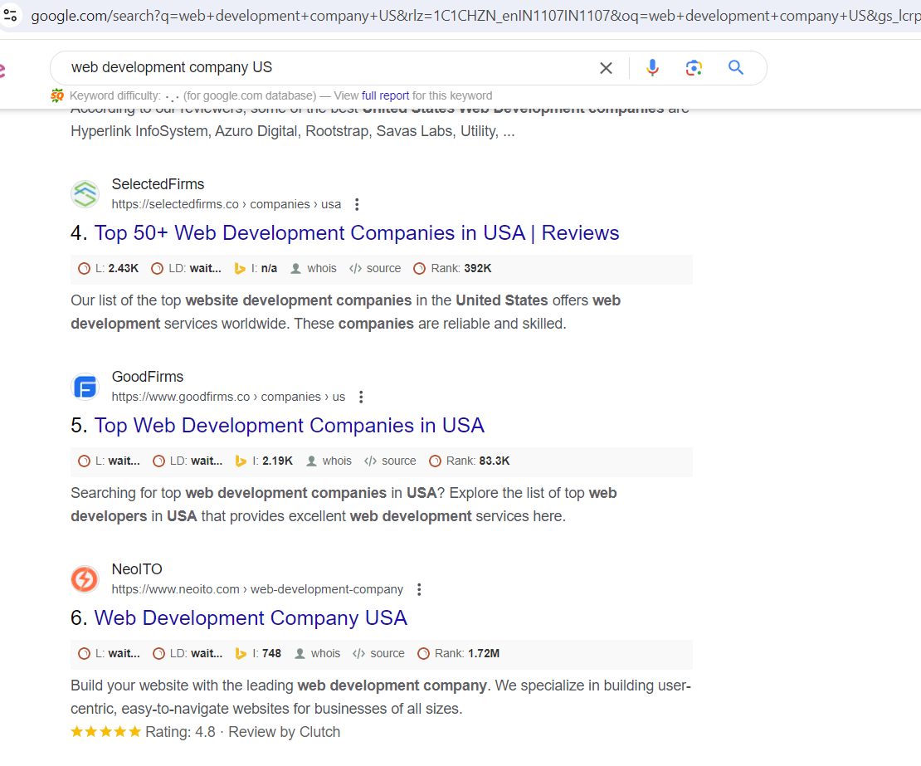Click Rank 1.72M in NeoITO SEO bar
The width and height of the screenshot is (921, 766).
467,653
